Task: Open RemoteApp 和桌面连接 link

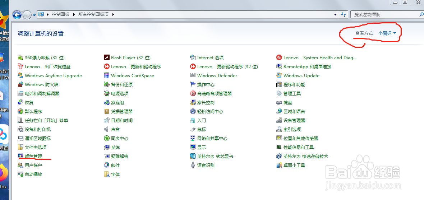Action: 308,66
